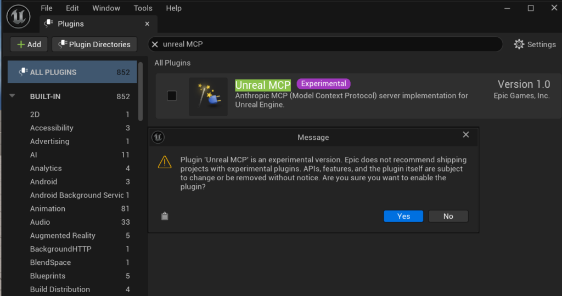Maximize the editor window
This screenshot has width=562, height=296.
coord(531,8)
